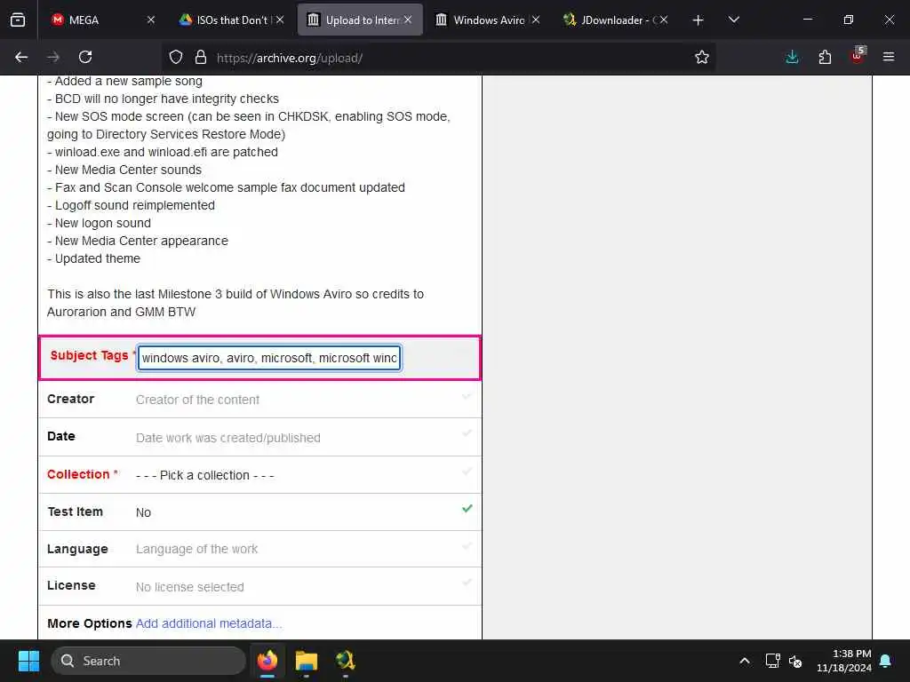
Task: Reload the current page
Action: click(x=85, y=57)
